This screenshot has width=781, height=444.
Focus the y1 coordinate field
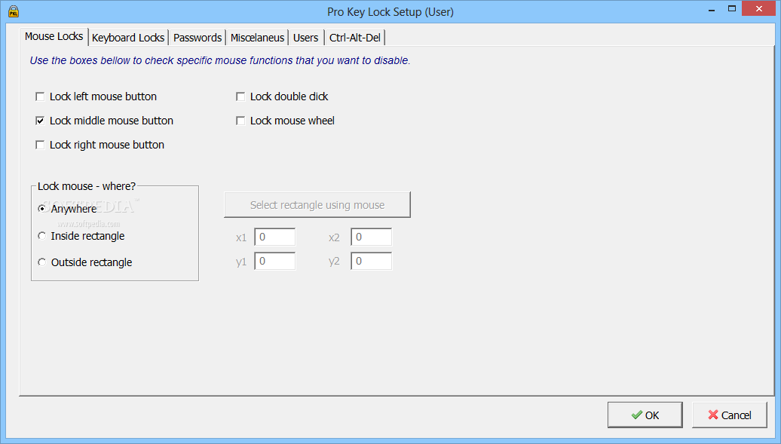(x=275, y=261)
